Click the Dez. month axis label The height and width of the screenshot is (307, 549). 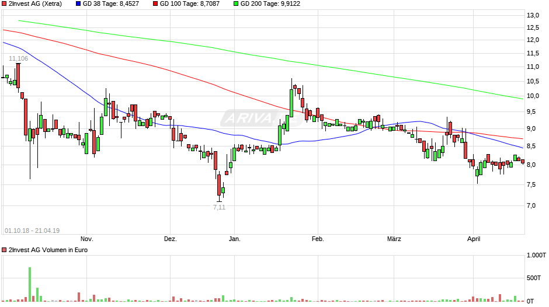(171, 239)
